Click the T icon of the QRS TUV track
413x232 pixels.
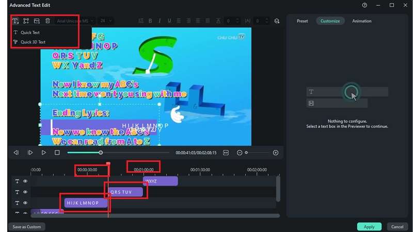pos(17,192)
